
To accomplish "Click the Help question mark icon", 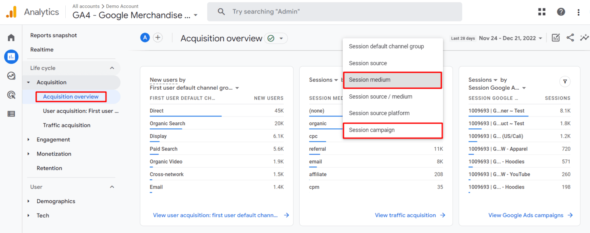I will 561,12.
